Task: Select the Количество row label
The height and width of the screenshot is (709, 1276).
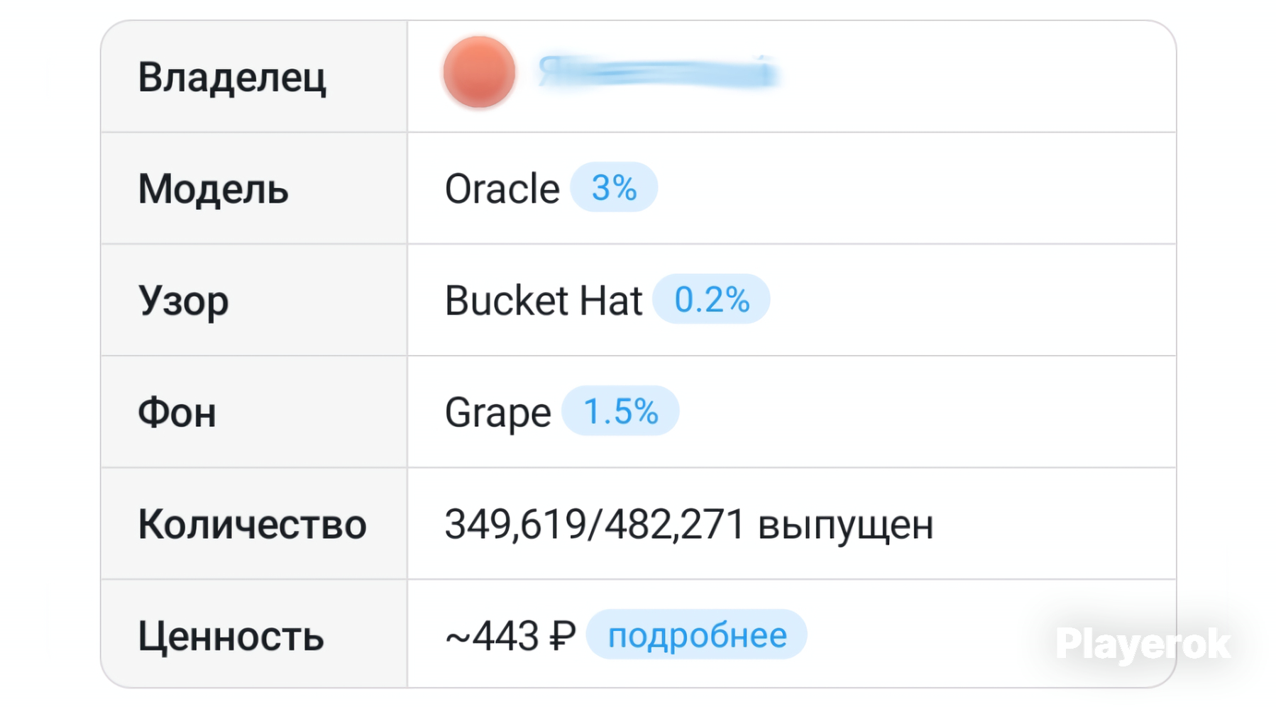Action: click(252, 525)
